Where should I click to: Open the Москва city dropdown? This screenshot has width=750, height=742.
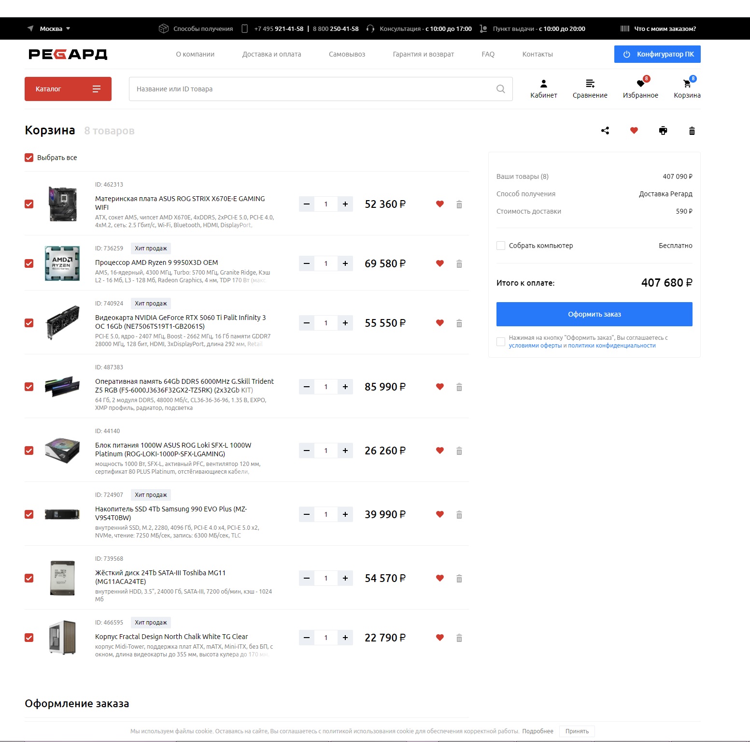(x=50, y=29)
